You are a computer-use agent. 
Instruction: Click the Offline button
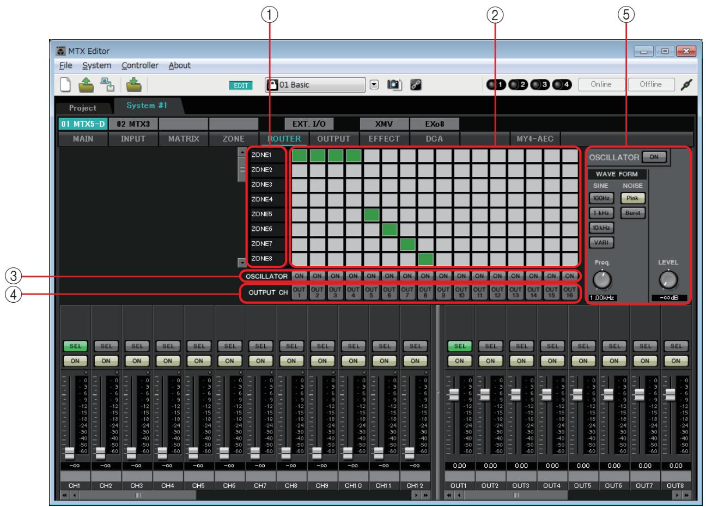pos(650,84)
